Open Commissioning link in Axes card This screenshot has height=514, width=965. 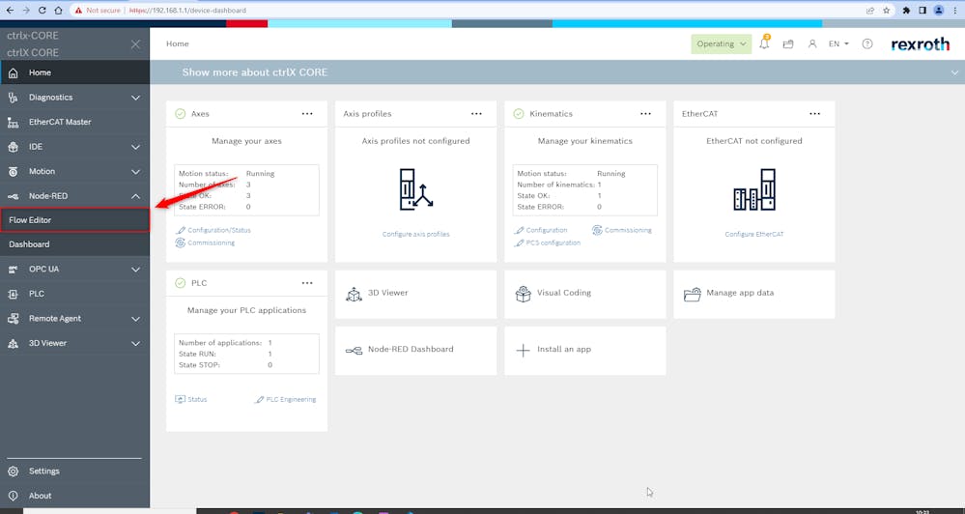(x=206, y=243)
